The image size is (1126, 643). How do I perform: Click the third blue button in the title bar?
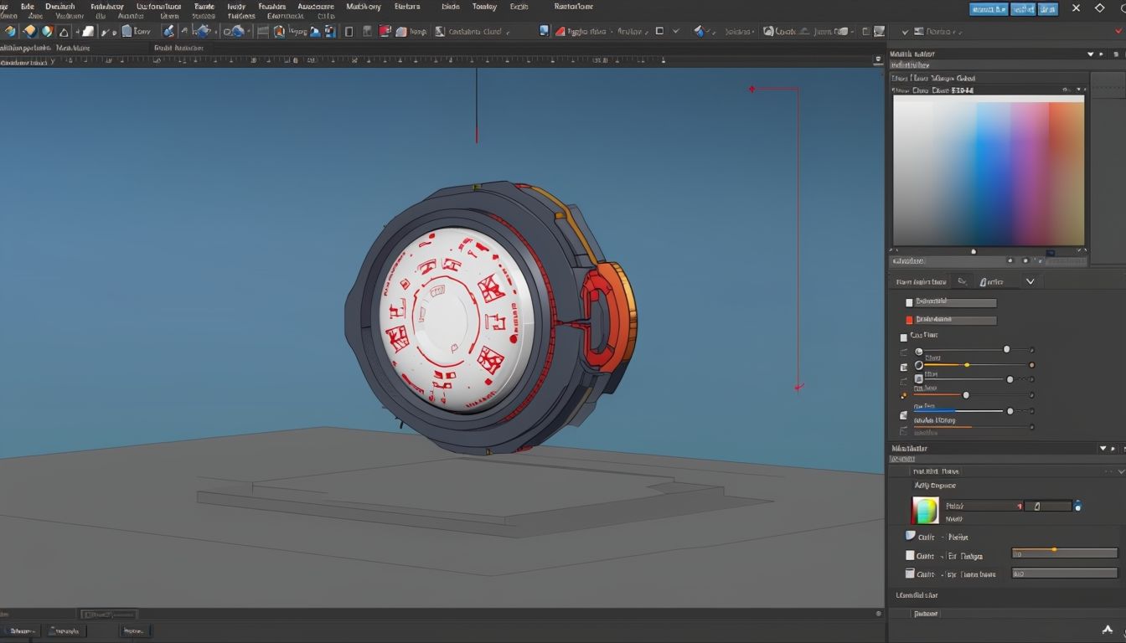click(1048, 8)
